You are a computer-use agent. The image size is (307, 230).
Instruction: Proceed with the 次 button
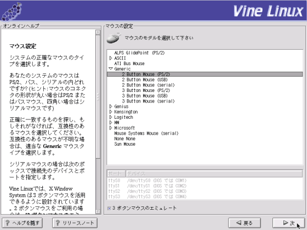pyautogui.click(x=288, y=223)
